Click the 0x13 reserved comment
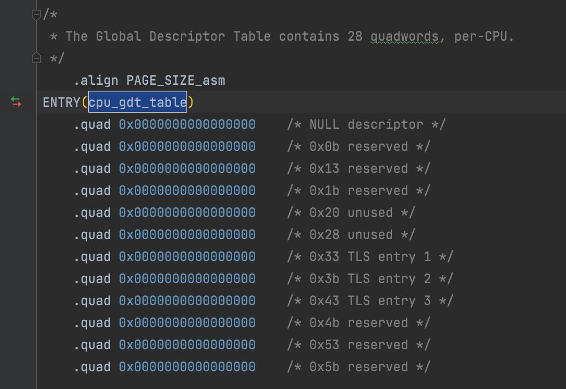The height and width of the screenshot is (389, 566). click(358, 169)
